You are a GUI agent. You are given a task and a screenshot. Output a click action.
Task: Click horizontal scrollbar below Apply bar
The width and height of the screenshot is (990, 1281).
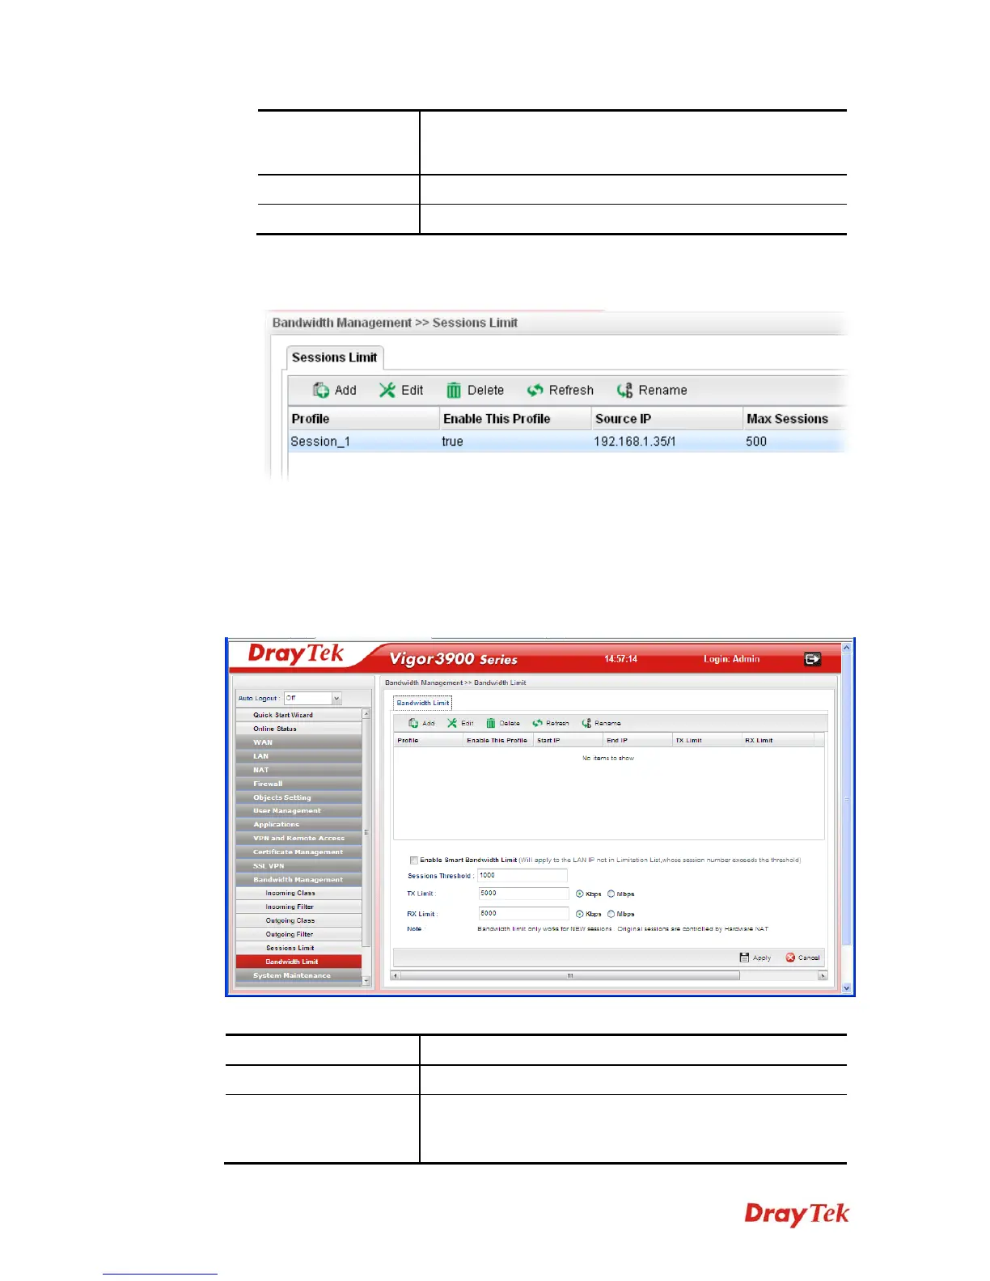[570, 976]
